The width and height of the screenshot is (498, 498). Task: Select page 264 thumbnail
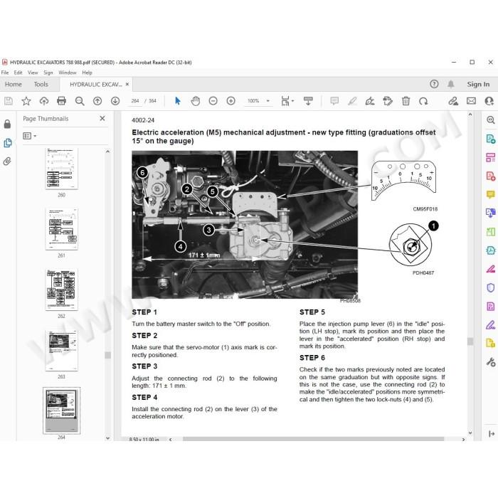(x=61, y=410)
